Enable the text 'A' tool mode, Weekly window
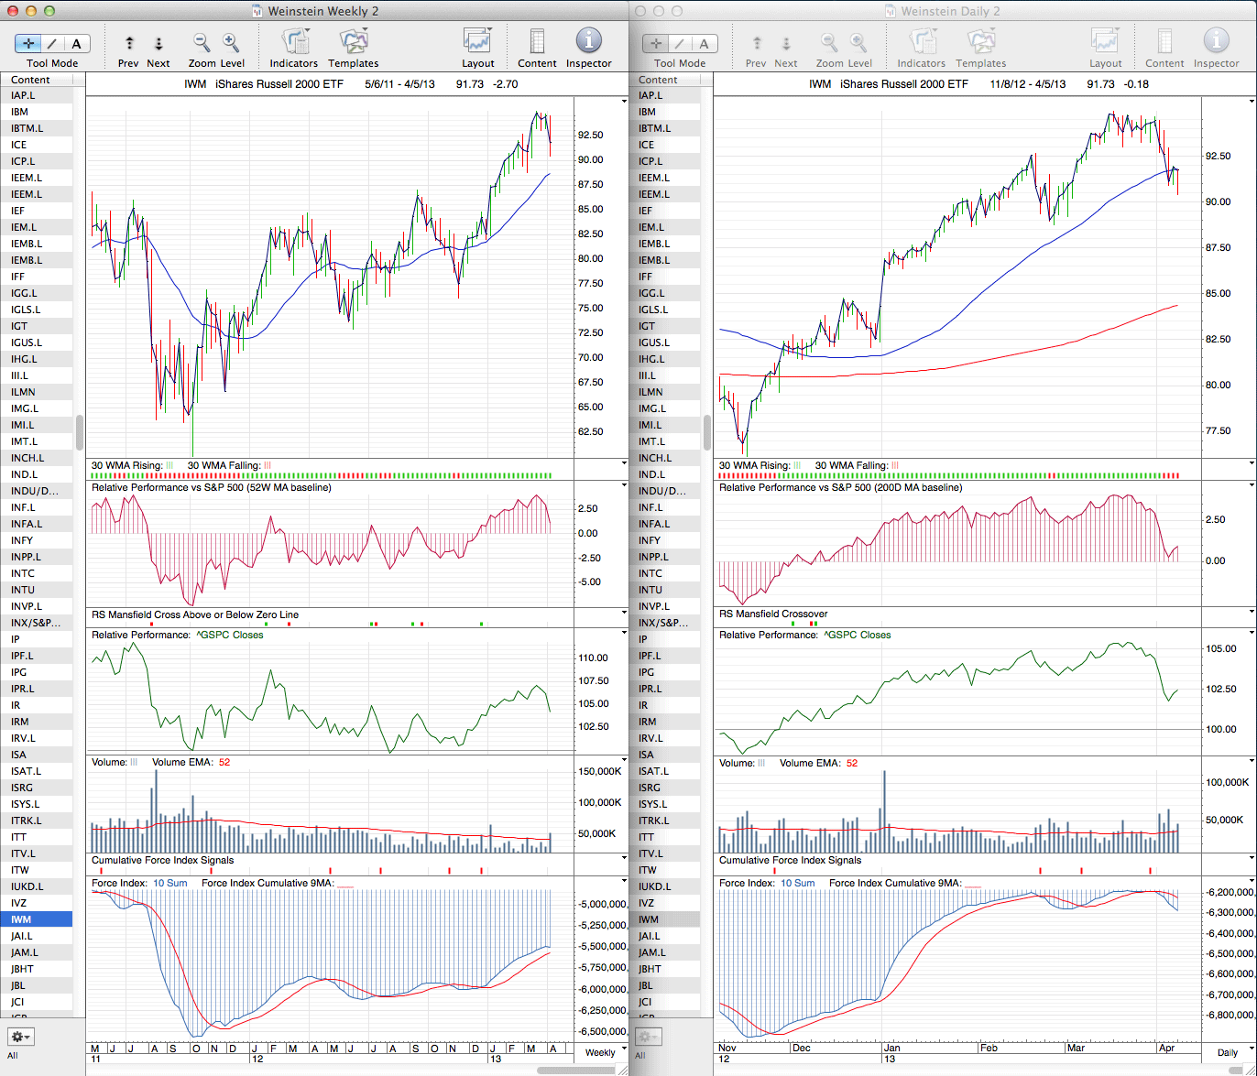Screen dimensions: 1257x1076 (x=76, y=43)
